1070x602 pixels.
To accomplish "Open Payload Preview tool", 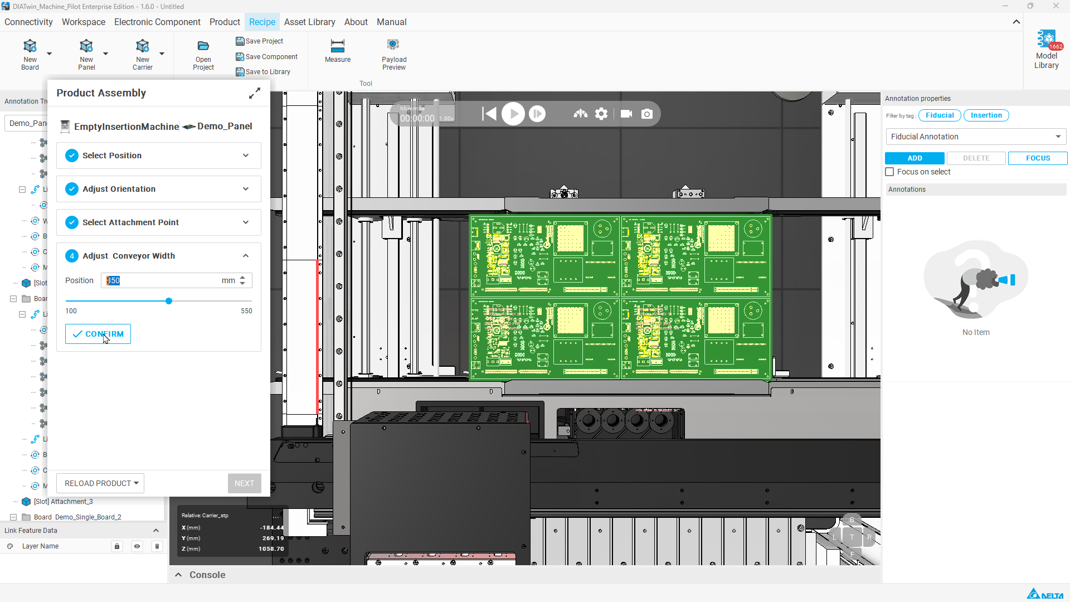I will 394,55.
